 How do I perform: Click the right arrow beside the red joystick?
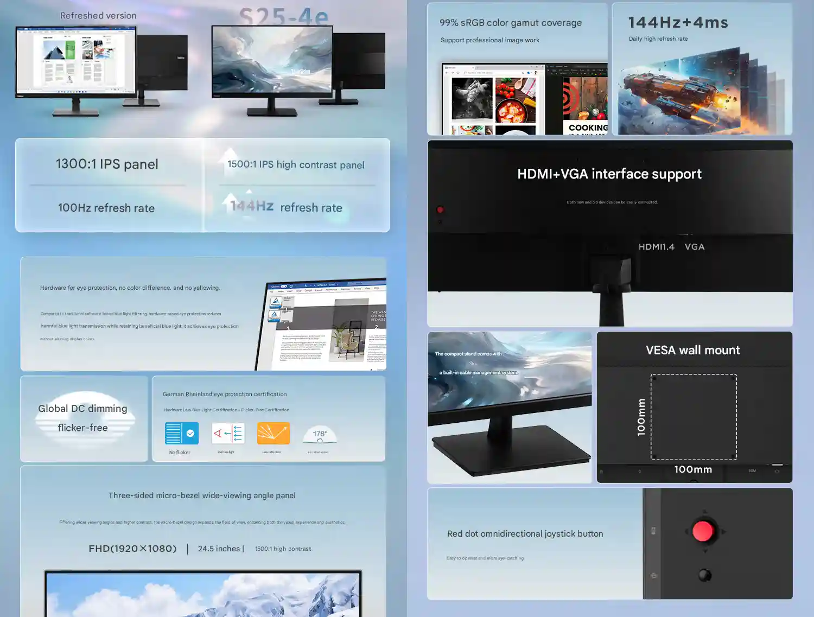click(723, 532)
